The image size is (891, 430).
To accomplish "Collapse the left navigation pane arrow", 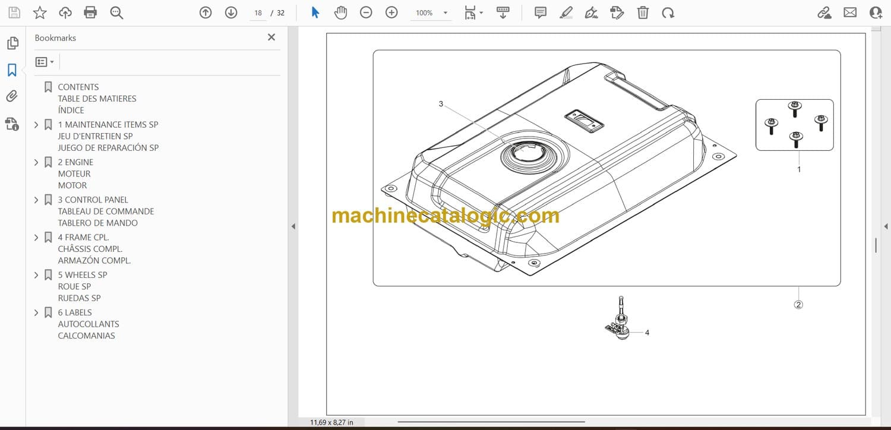I will (293, 226).
